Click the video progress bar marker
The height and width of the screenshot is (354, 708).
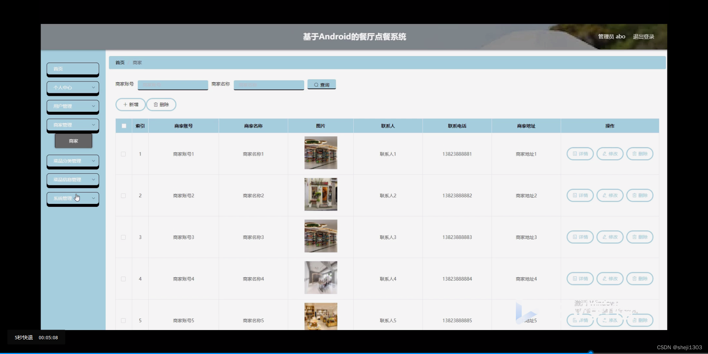click(x=590, y=353)
